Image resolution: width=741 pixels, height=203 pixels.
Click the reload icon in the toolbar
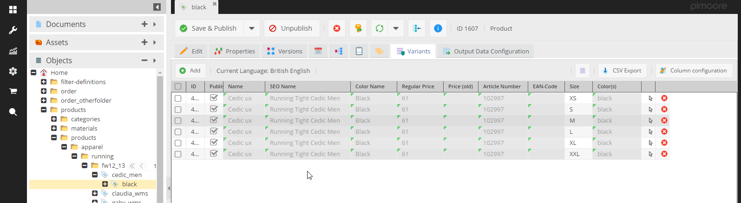[380, 28]
